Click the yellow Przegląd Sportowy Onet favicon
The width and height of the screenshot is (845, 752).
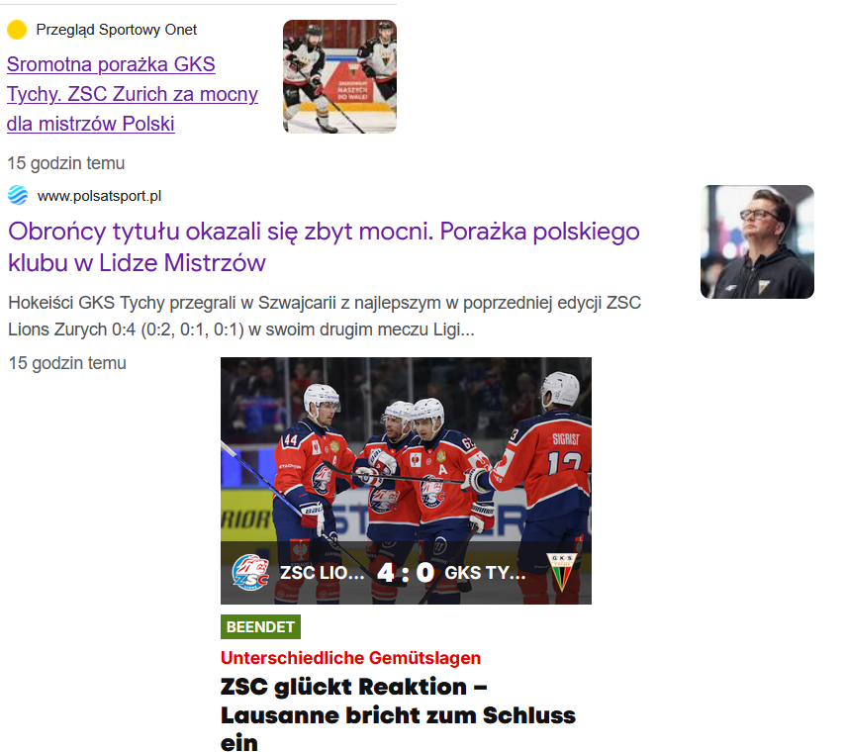coord(17,30)
